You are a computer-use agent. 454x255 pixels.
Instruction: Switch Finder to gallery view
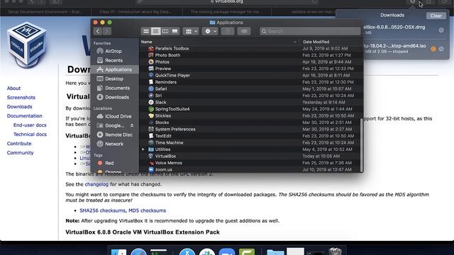(x=175, y=31)
